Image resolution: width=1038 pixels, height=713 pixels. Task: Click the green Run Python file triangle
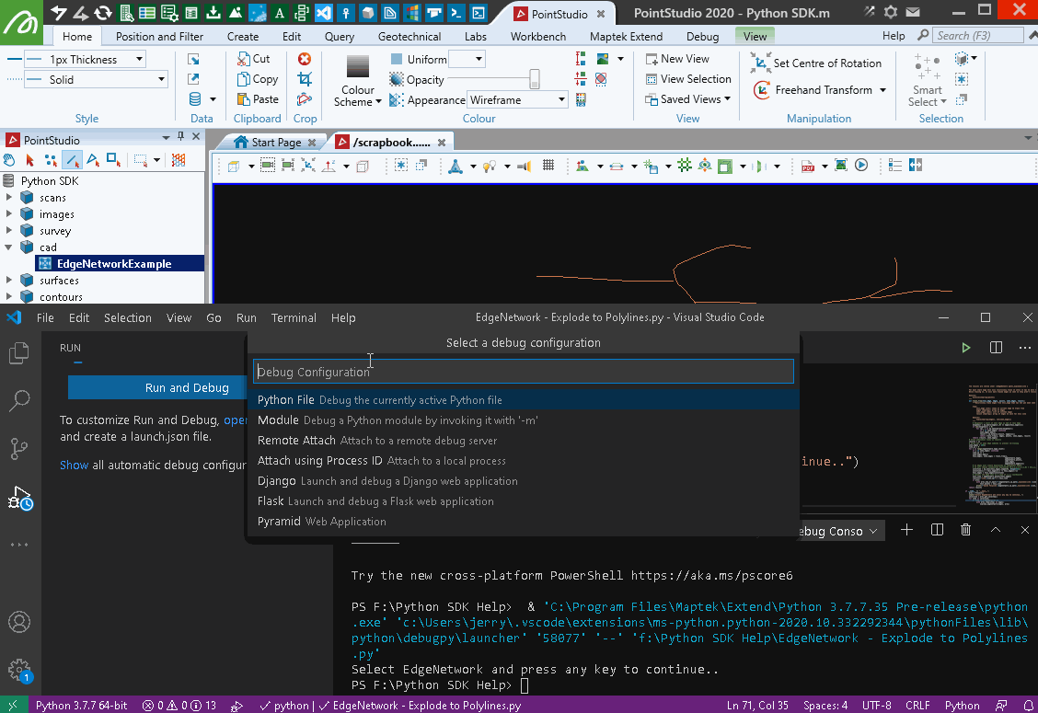966,348
